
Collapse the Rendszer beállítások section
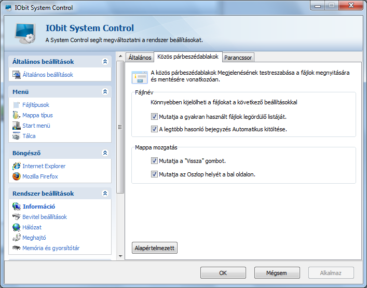pyautogui.click(x=105, y=193)
